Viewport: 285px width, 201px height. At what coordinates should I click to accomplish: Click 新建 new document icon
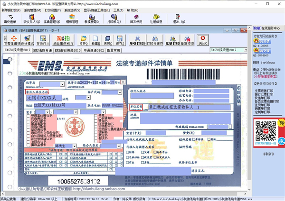pos(95,40)
